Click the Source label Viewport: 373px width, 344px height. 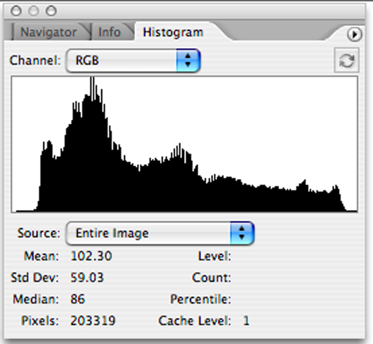[39, 233]
